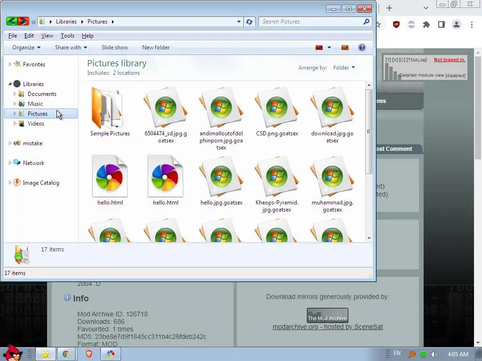Collapse the Libraries tree node

10,84
